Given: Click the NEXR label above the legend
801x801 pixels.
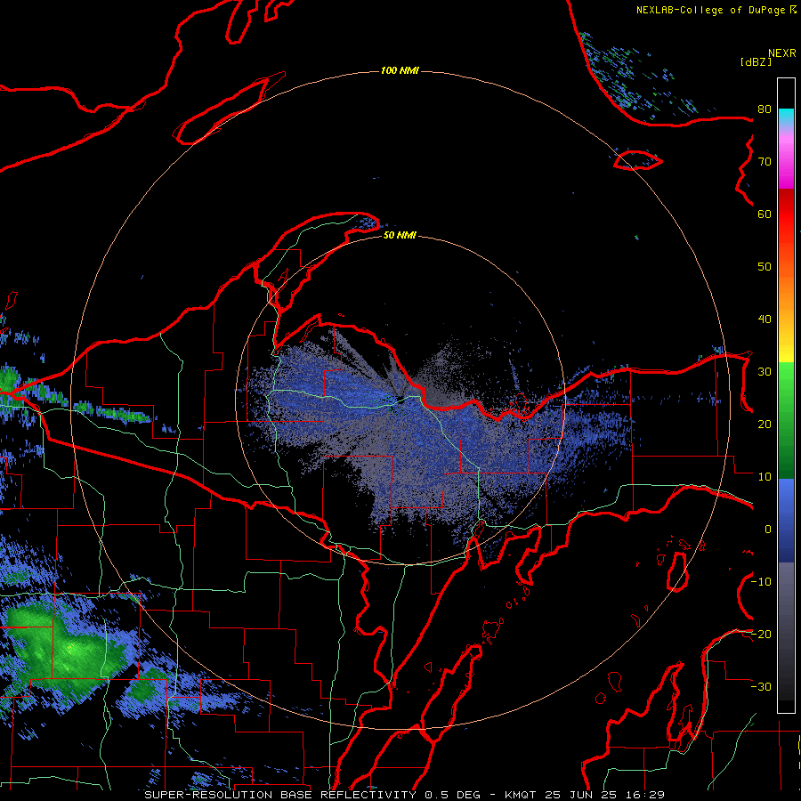Looking at the screenshot, I should pyautogui.click(x=782, y=53).
